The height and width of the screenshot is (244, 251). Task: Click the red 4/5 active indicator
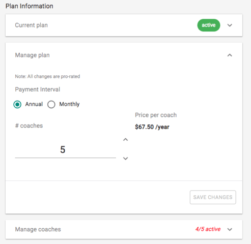[x=208, y=229]
